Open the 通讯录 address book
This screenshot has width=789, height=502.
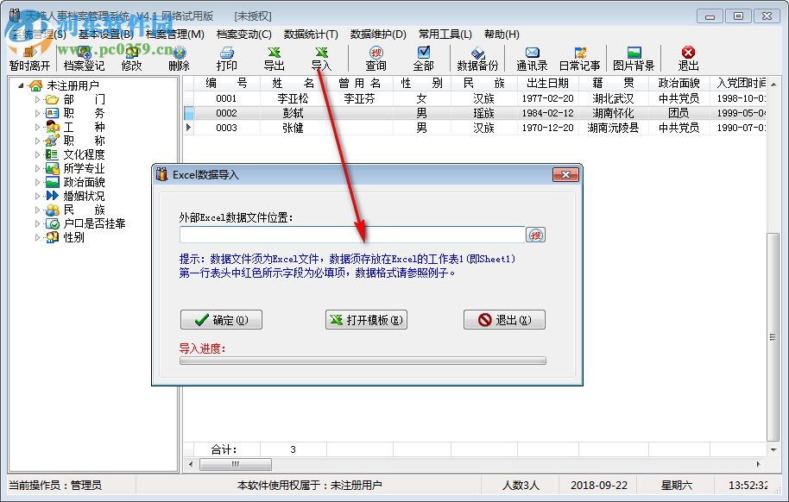point(532,59)
